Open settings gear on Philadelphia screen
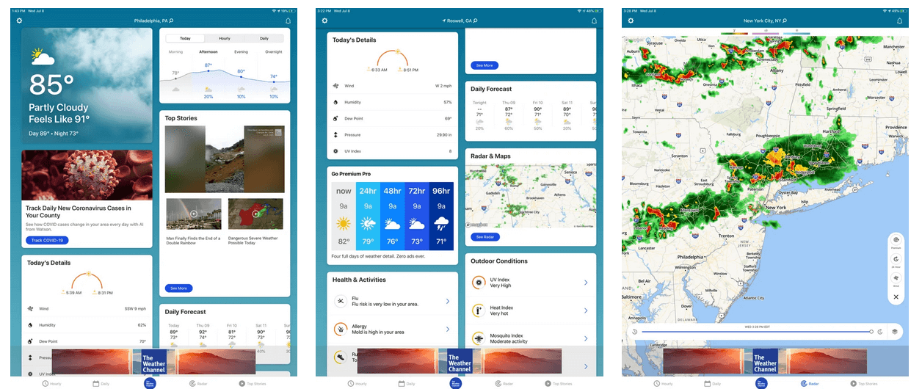 click(x=19, y=21)
